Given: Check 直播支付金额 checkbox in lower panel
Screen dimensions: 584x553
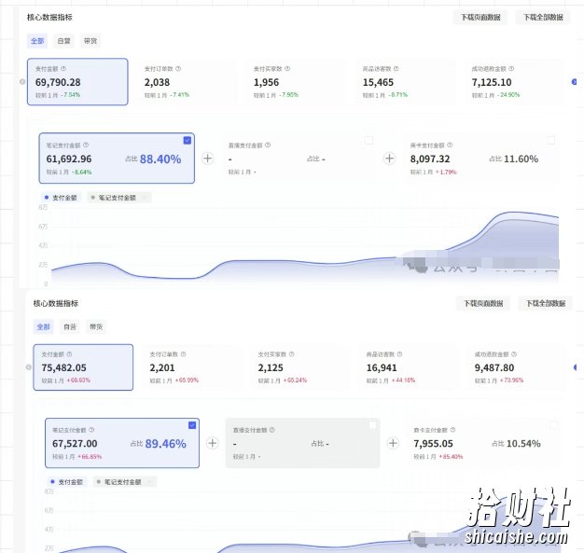Looking at the screenshot, I should coord(372,425).
